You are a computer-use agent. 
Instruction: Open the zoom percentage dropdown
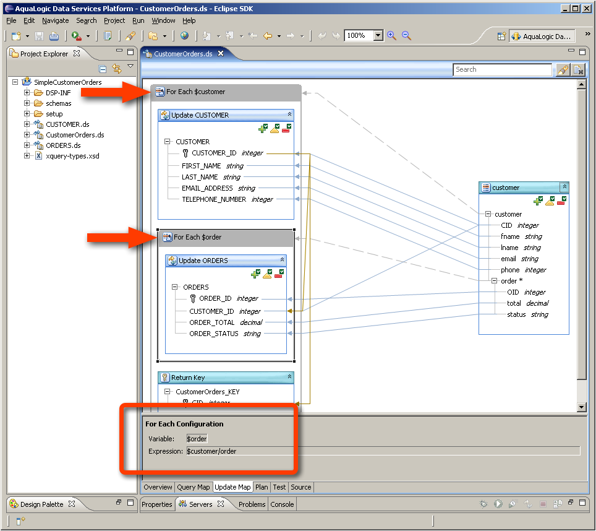coord(378,35)
